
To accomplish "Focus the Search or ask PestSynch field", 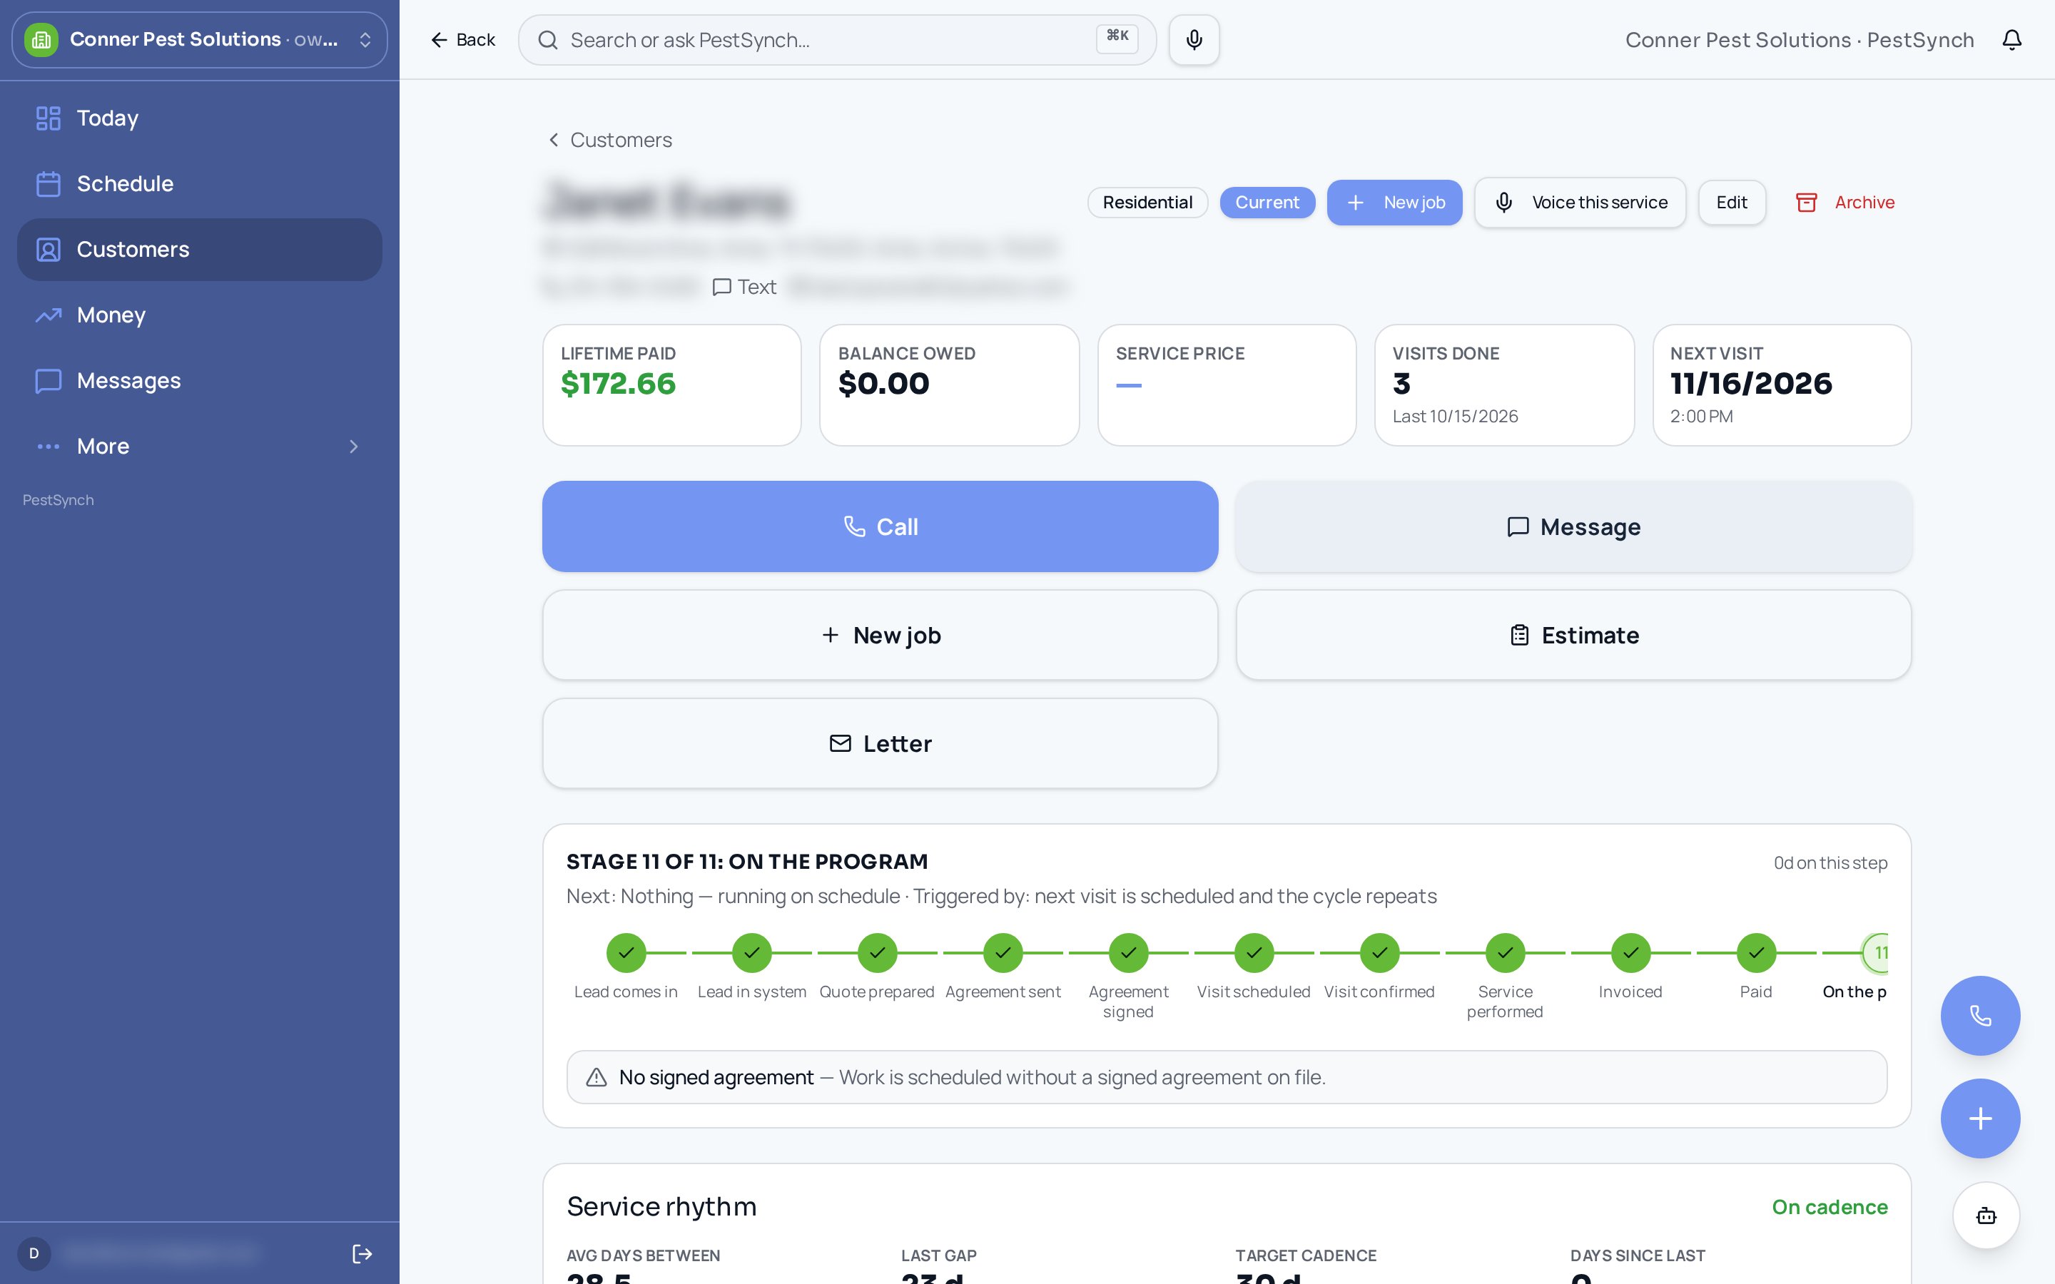I will tap(837, 40).
